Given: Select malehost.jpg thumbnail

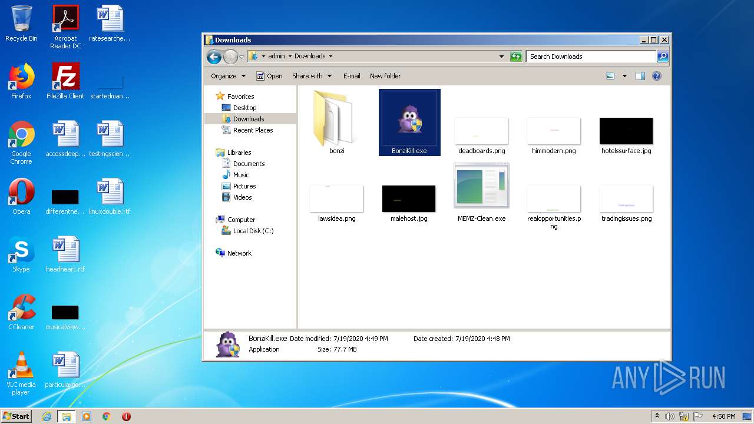Looking at the screenshot, I should [409, 204].
